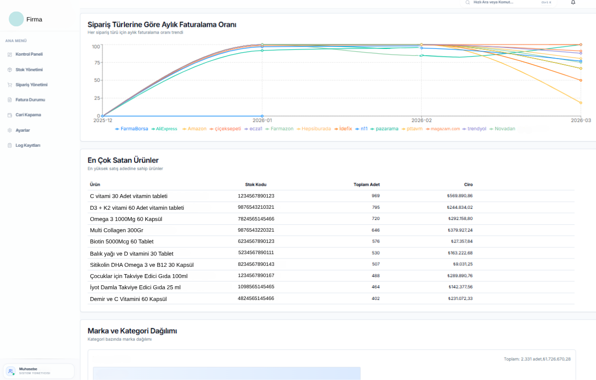Select Omega 3 1000Mg 60 Kapsül row
Viewport: 596px width, 380px height.
tap(331, 219)
